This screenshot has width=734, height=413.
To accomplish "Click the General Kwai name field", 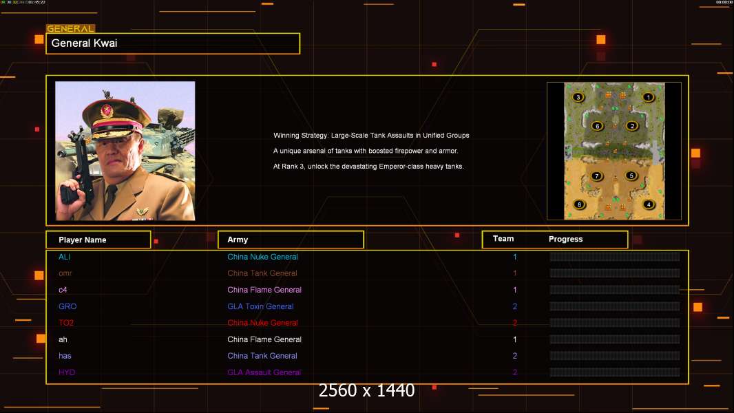I will tap(173, 43).
